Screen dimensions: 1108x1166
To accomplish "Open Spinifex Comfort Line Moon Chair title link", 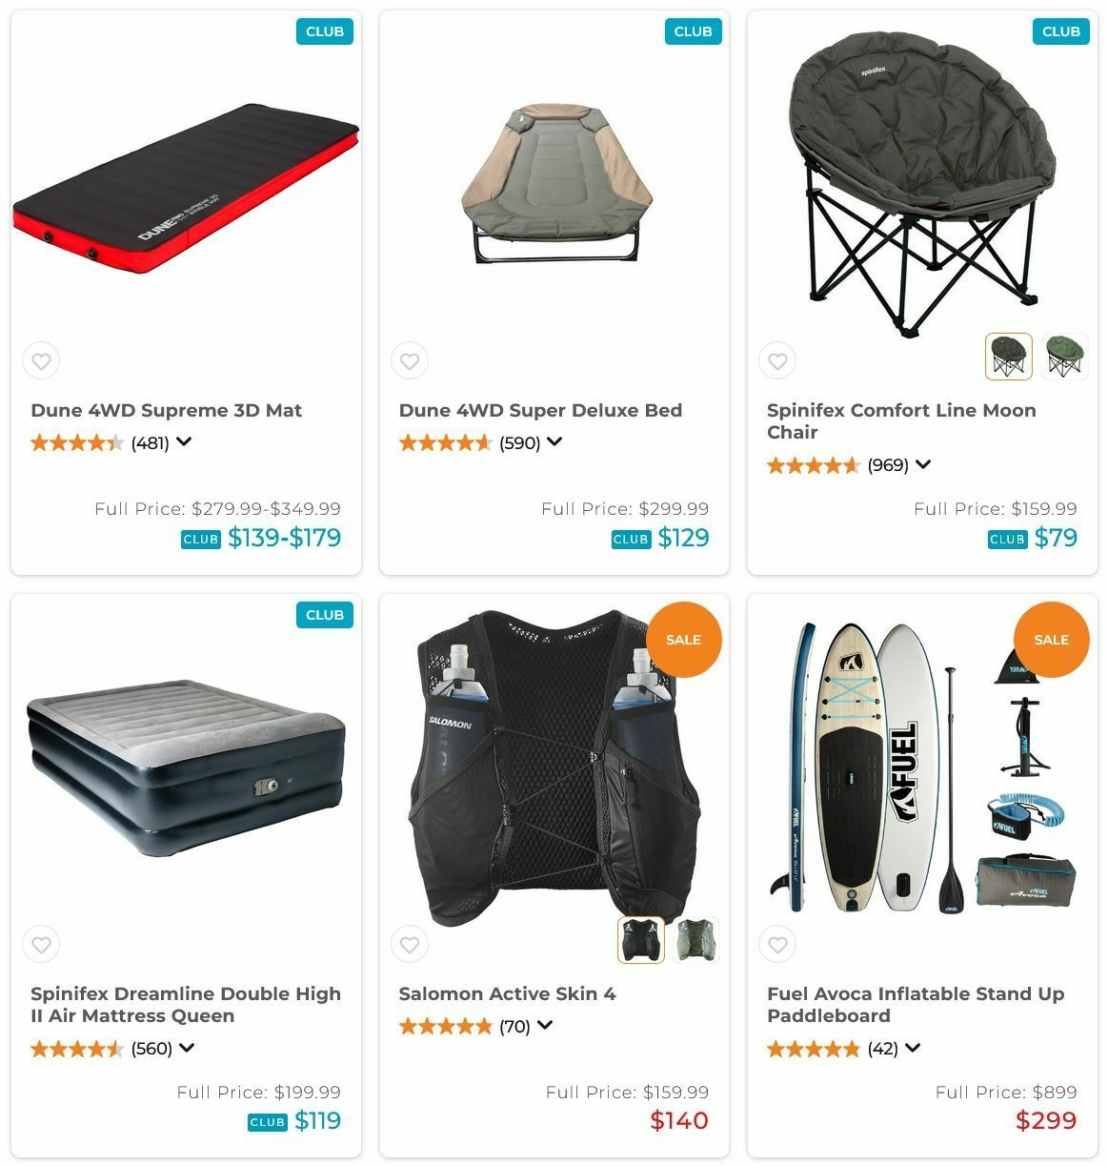I will tap(901, 421).
